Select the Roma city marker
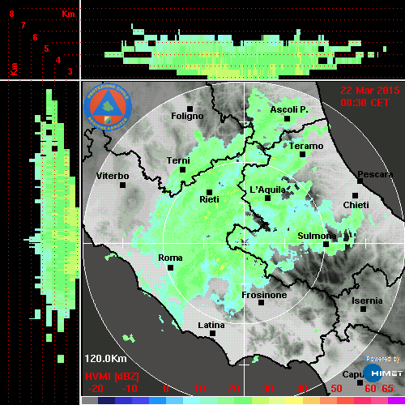Screen dimensions: 405x405 pos(170,267)
